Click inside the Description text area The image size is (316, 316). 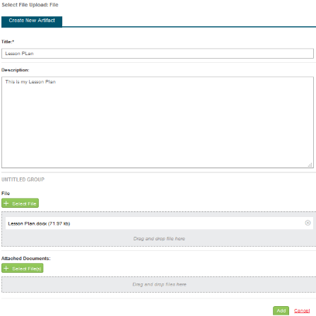tap(158, 122)
